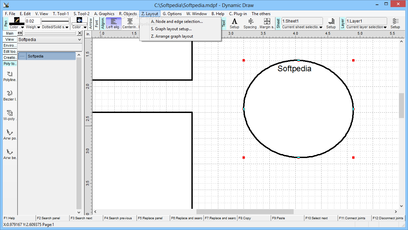The image size is (408, 230).
Task: Select the Arw be. arrow bezier tool
Action: point(10,154)
